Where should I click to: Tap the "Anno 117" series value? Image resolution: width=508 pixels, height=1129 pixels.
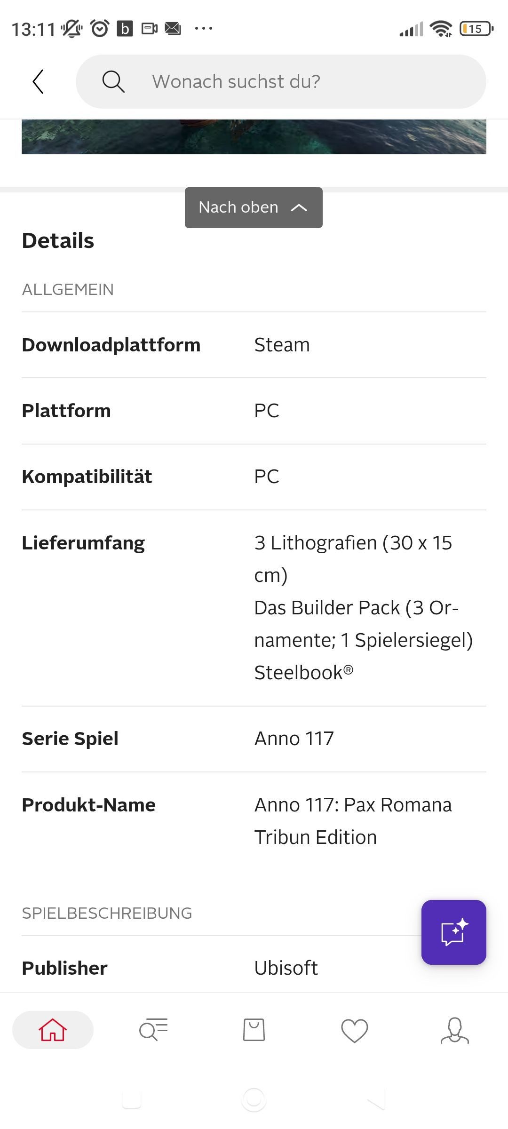click(294, 739)
